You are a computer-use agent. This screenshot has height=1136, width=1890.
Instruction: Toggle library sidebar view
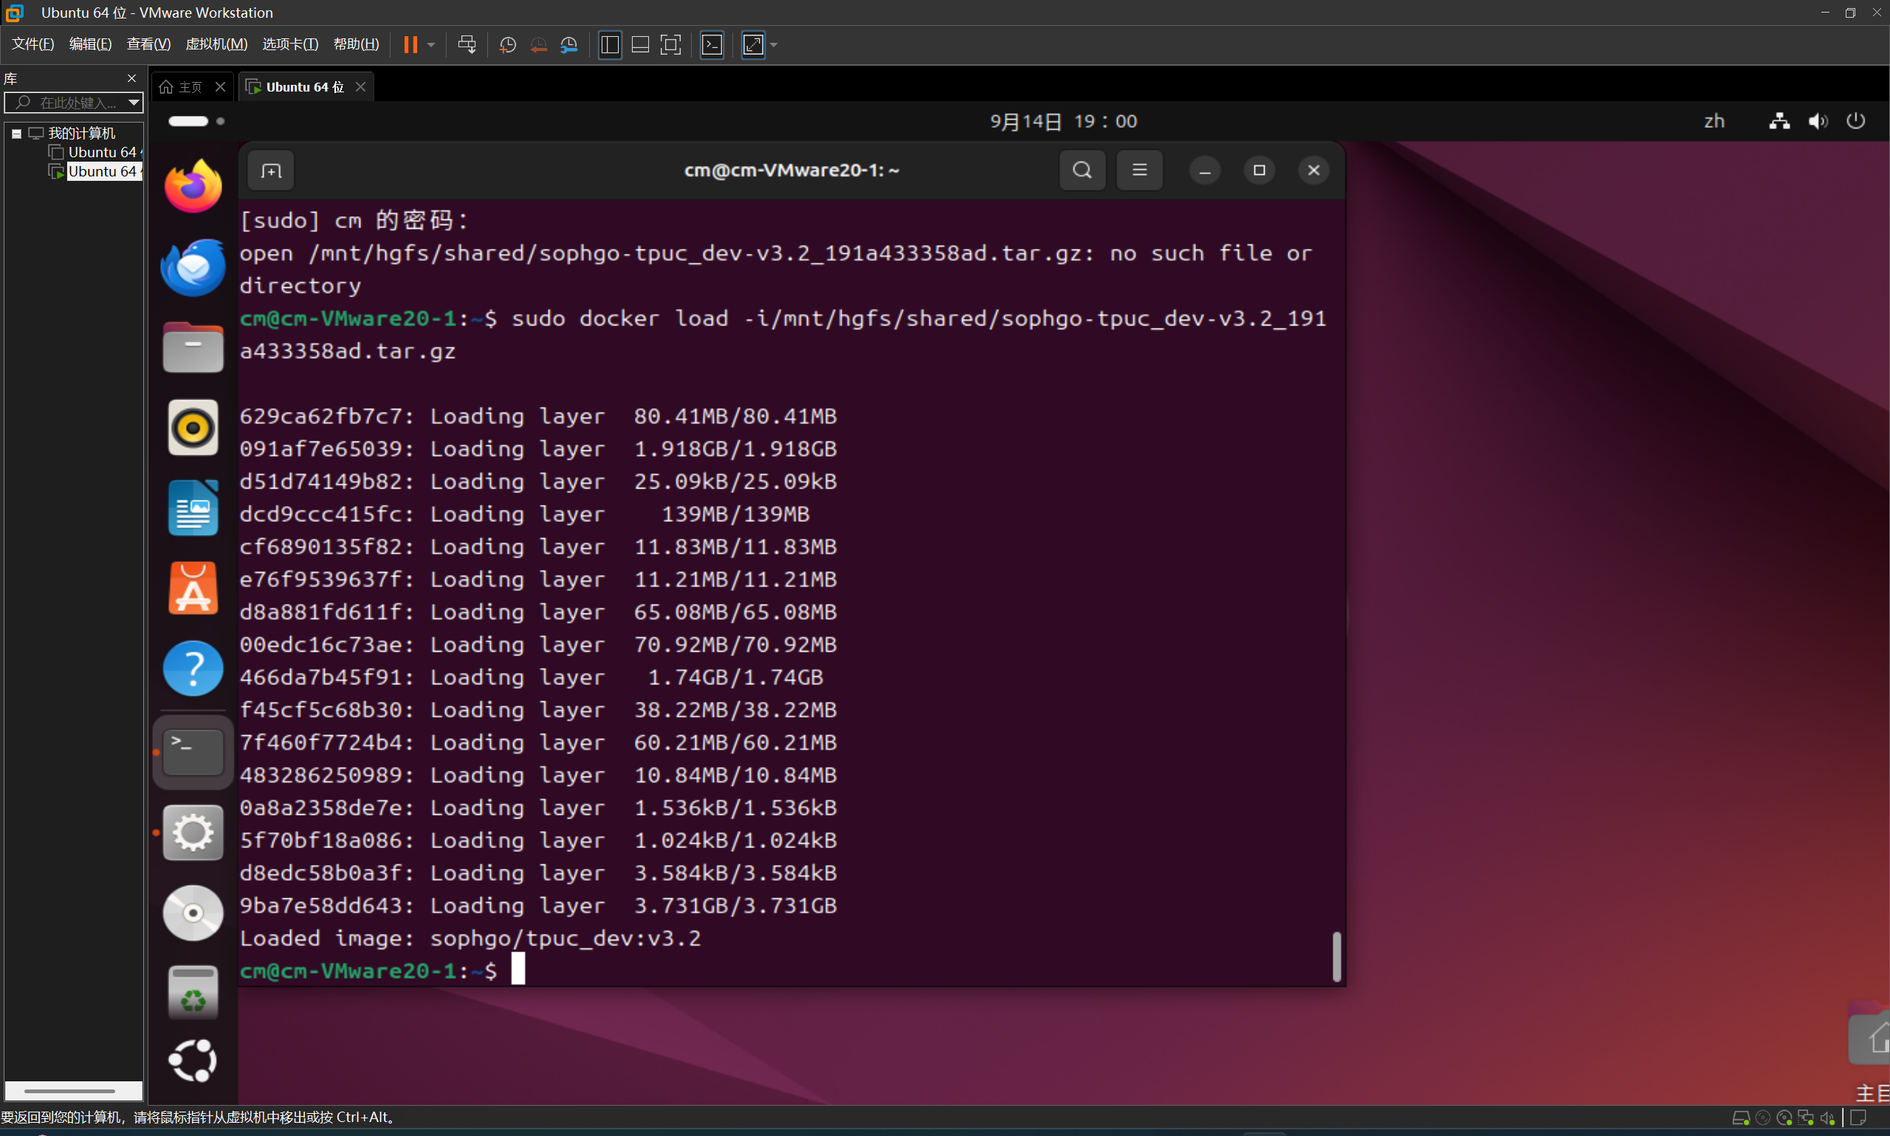(610, 44)
